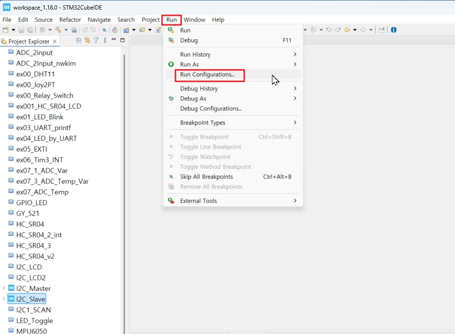Click the Save All toolbar icon
Screen dimensions: 455x334
click(x=30, y=30)
